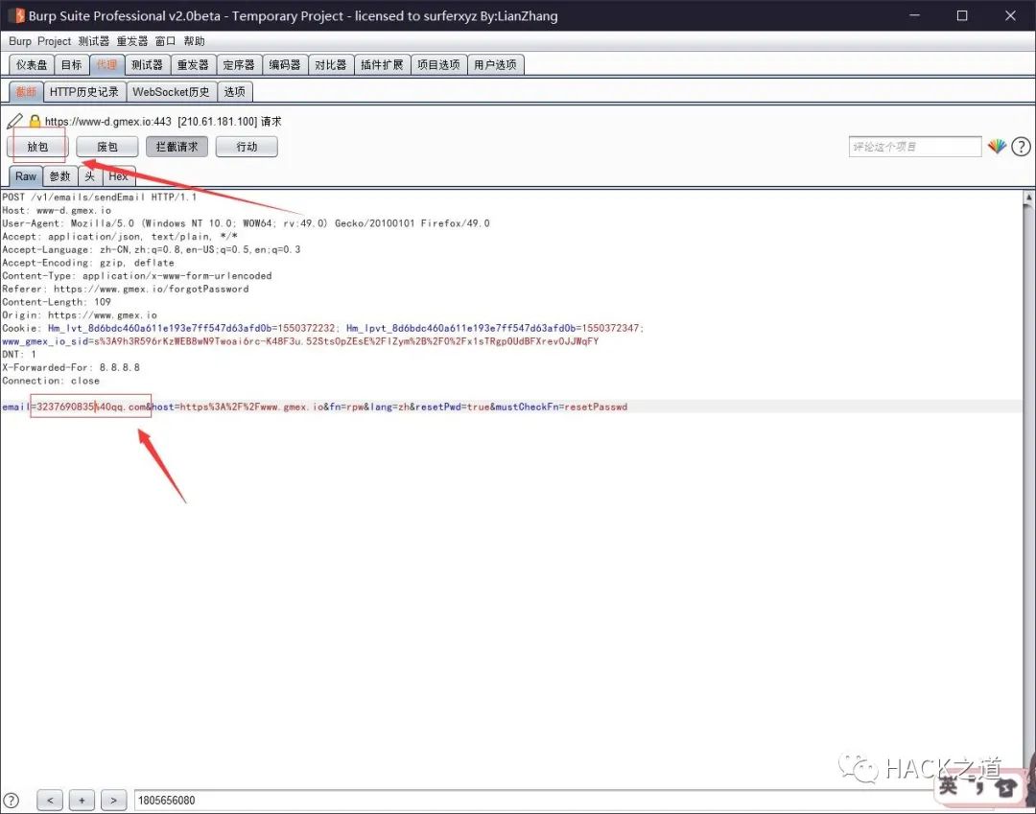
Task: Click the Host: www-d.gmex.io header line
Action: pyautogui.click(x=57, y=210)
